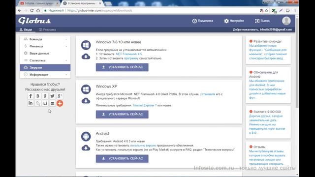Expand Статистика sidebar menu
This screenshot has width=315, height=177.
[45, 60]
